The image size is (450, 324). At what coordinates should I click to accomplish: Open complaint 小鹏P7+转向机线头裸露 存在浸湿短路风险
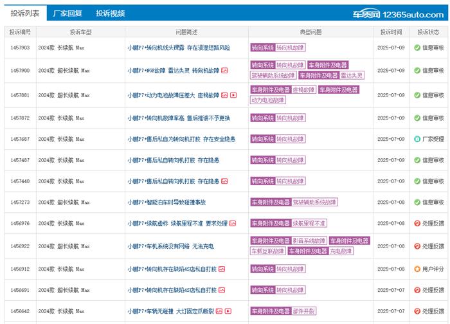point(179,48)
